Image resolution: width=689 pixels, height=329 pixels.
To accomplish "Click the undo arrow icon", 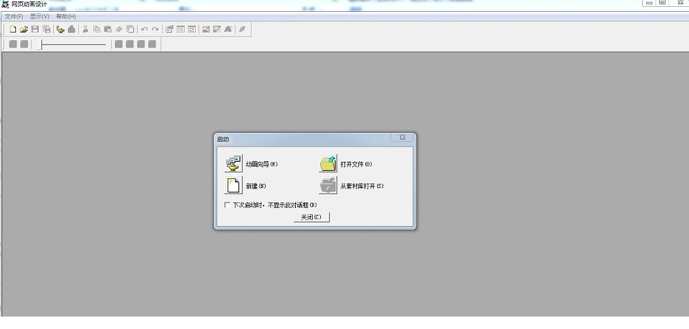I will 144,30.
